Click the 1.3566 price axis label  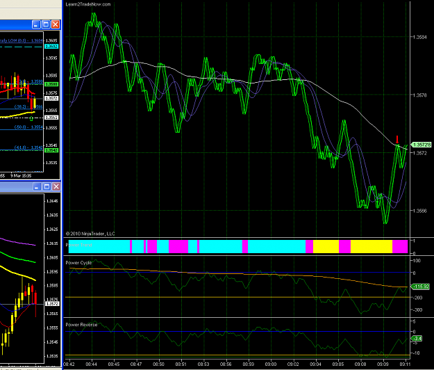click(420, 211)
